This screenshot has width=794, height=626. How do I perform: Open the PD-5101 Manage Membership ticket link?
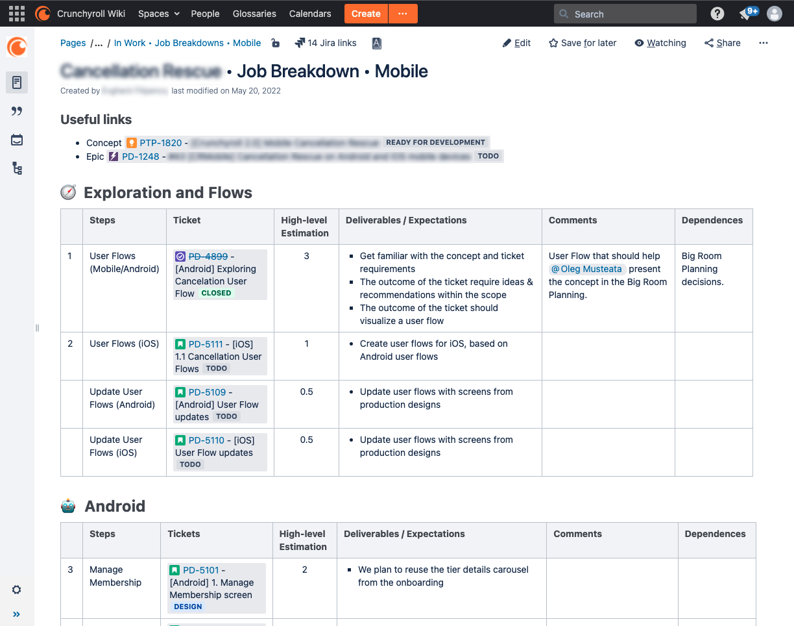tap(201, 570)
